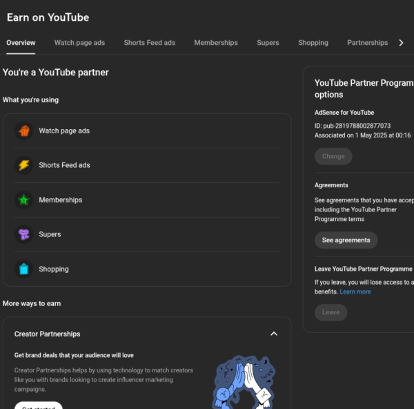Click the Leave programme button
Image resolution: width=414 pixels, height=409 pixels.
click(x=331, y=312)
